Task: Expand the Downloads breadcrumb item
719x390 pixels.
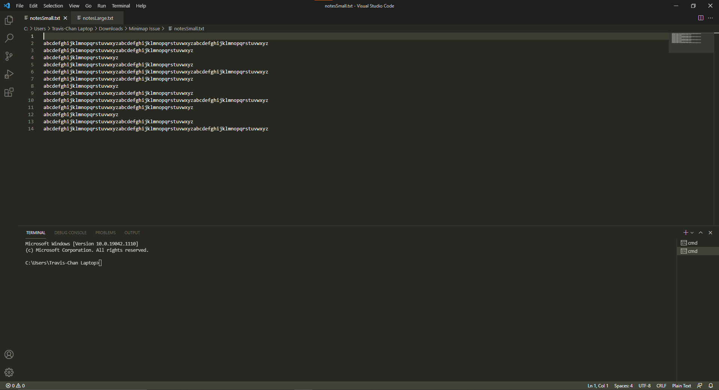Action: pyautogui.click(x=111, y=28)
